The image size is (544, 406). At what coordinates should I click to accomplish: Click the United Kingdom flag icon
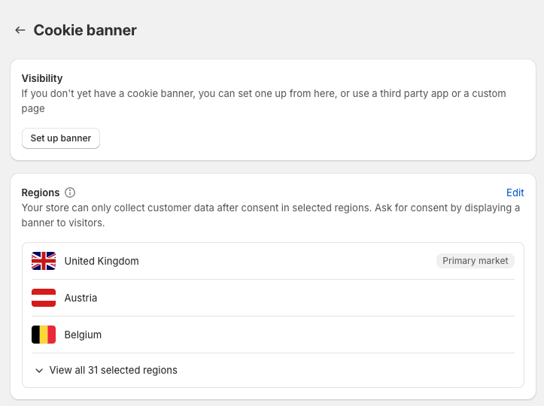click(x=44, y=261)
